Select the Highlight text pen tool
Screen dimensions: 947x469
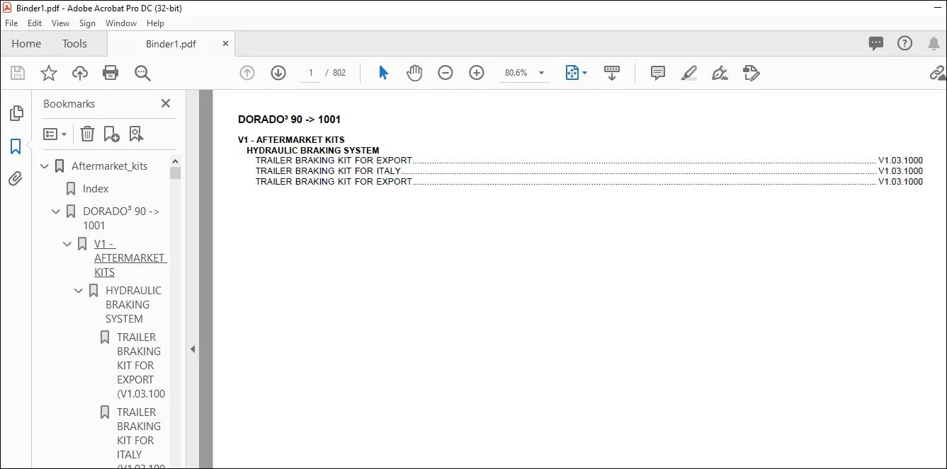(689, 73)
